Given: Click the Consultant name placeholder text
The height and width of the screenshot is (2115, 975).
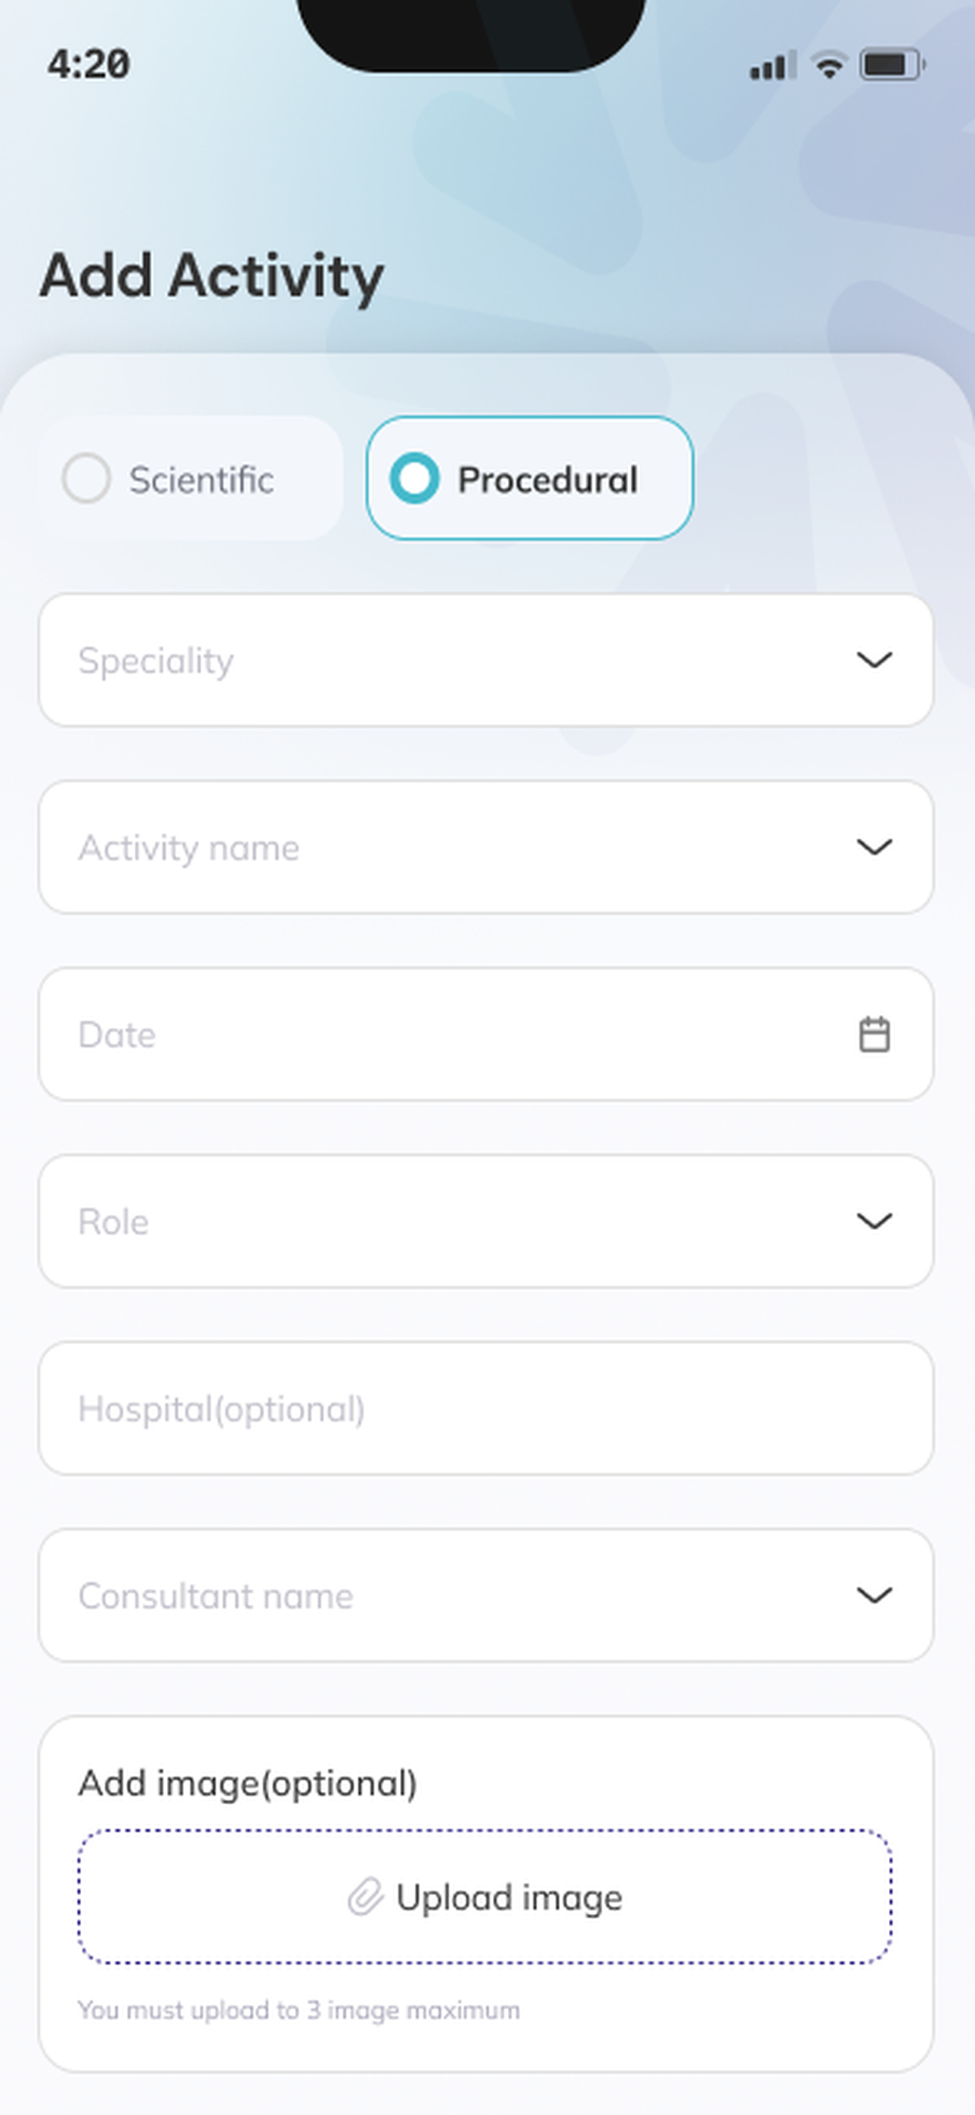Looking at the screenshot, I should 216,1595.
